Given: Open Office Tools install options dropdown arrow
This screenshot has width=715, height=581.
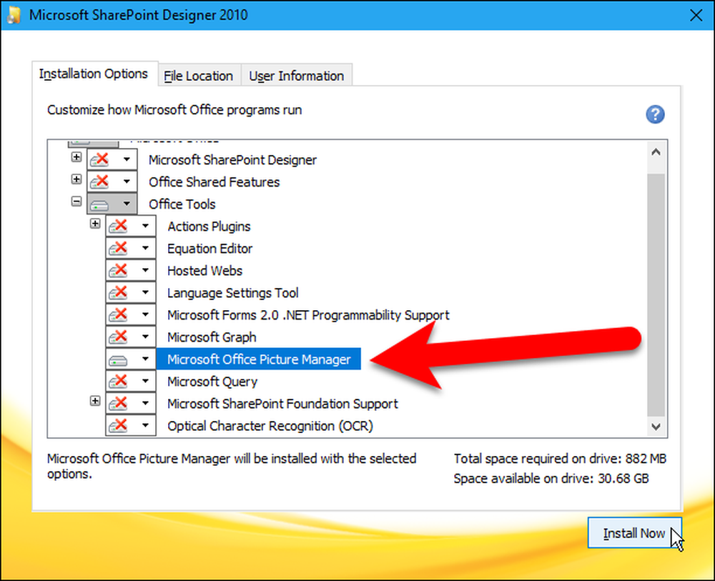Looking at the screenshot, I should (127, 204).
